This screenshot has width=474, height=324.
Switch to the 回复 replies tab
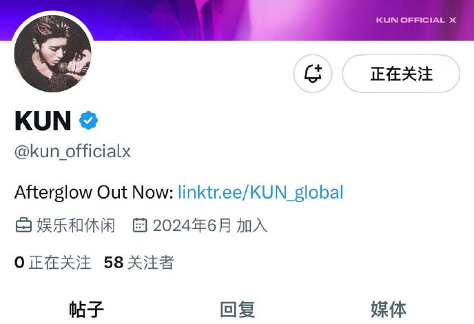(237, 309)
